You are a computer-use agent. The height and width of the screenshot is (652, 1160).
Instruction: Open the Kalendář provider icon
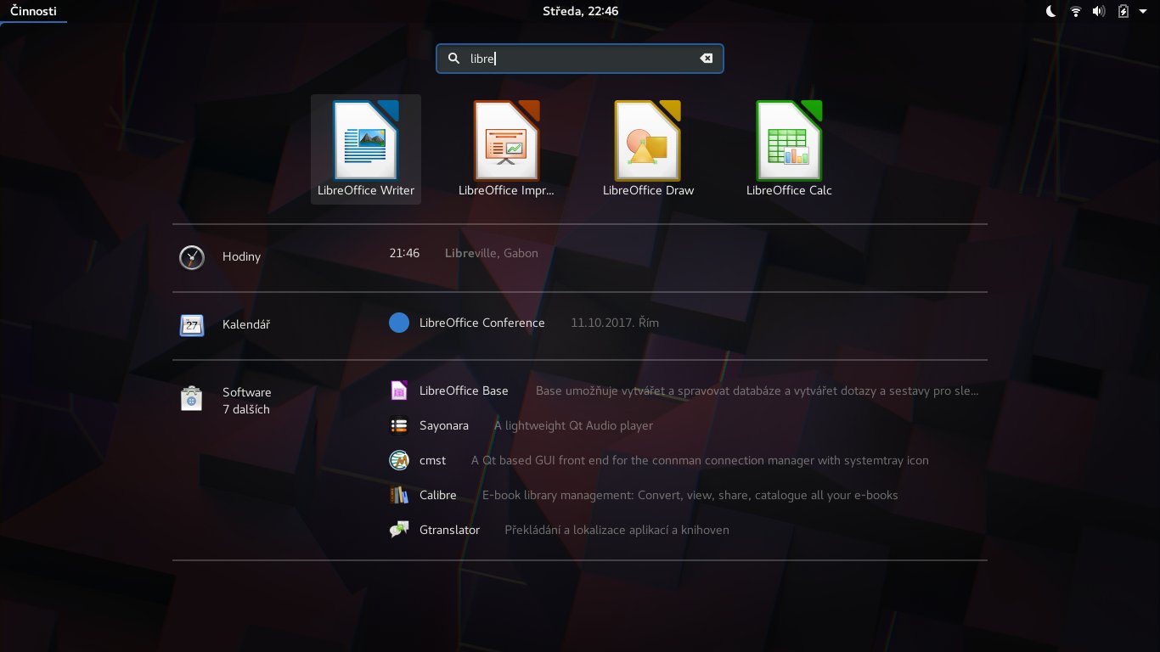tap(192, 325)
